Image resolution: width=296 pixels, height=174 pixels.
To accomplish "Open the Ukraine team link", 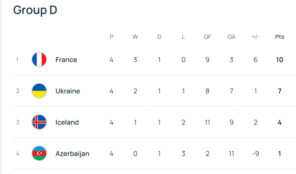I will point(68,91).
